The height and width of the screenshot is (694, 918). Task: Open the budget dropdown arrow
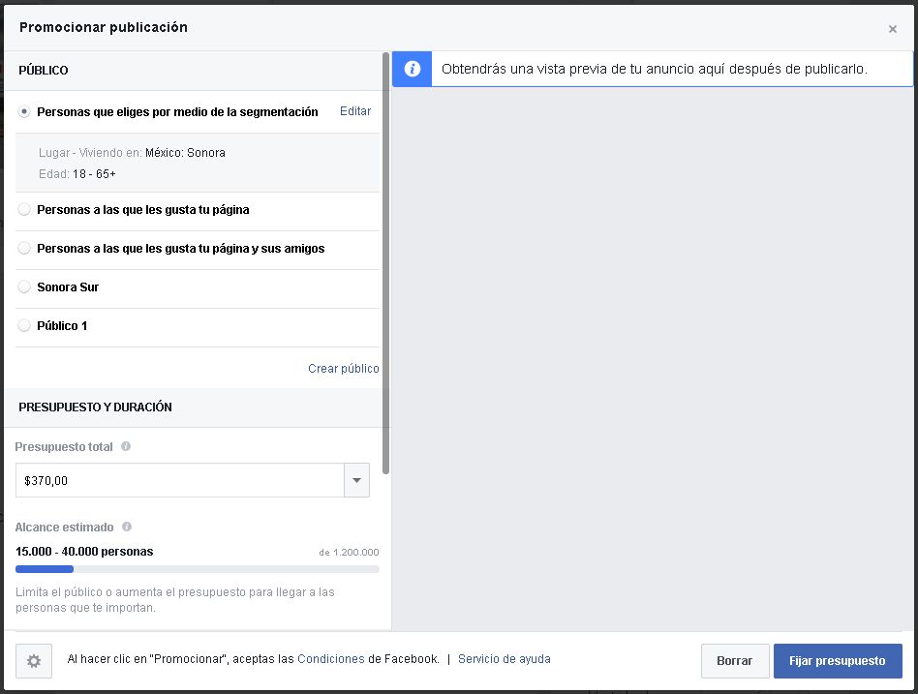(356, 480)
